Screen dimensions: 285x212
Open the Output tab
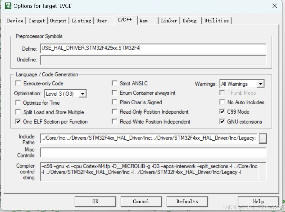58,21
